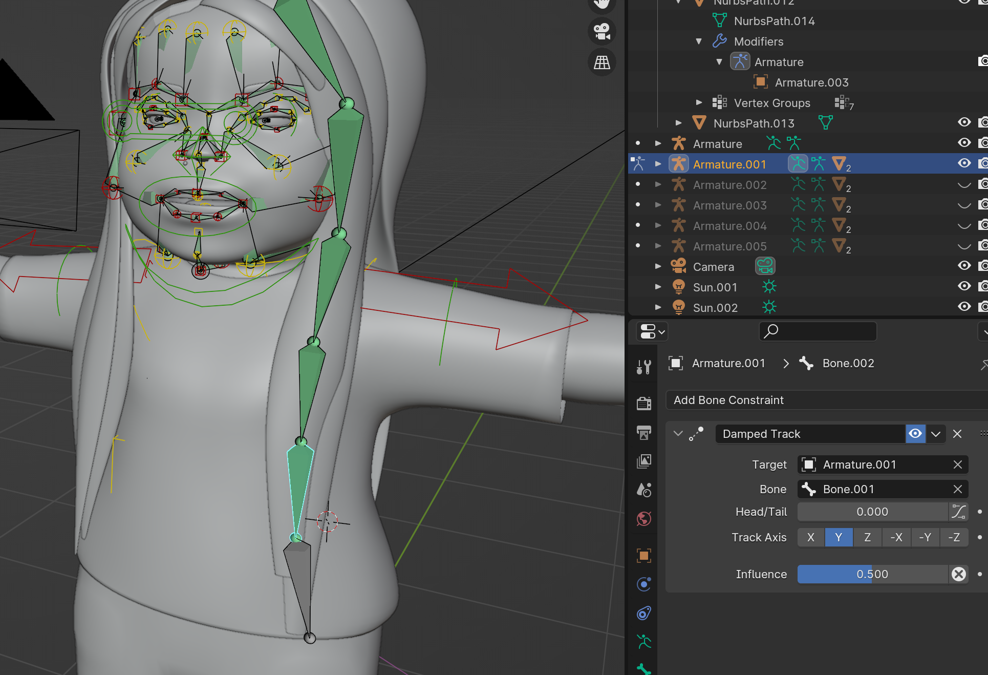Click the Camera data icon in outliner
This screenshot has height=675, width=988.
[x=765, y=266]
